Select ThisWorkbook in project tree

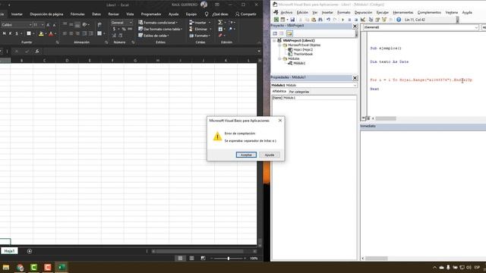[x=303, y=54]
